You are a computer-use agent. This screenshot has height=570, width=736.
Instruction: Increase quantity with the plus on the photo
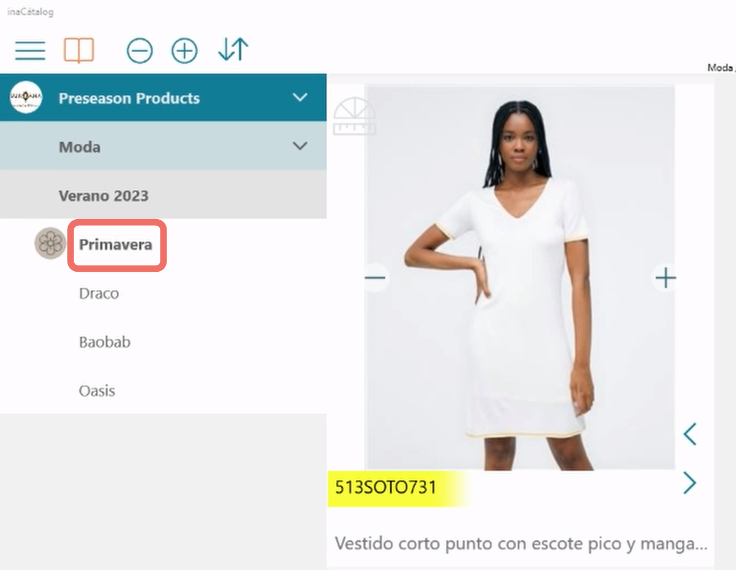click(x=665, y=277)
